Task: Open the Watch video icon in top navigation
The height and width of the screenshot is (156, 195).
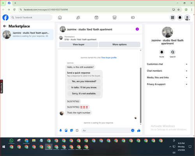Action: 96,18
